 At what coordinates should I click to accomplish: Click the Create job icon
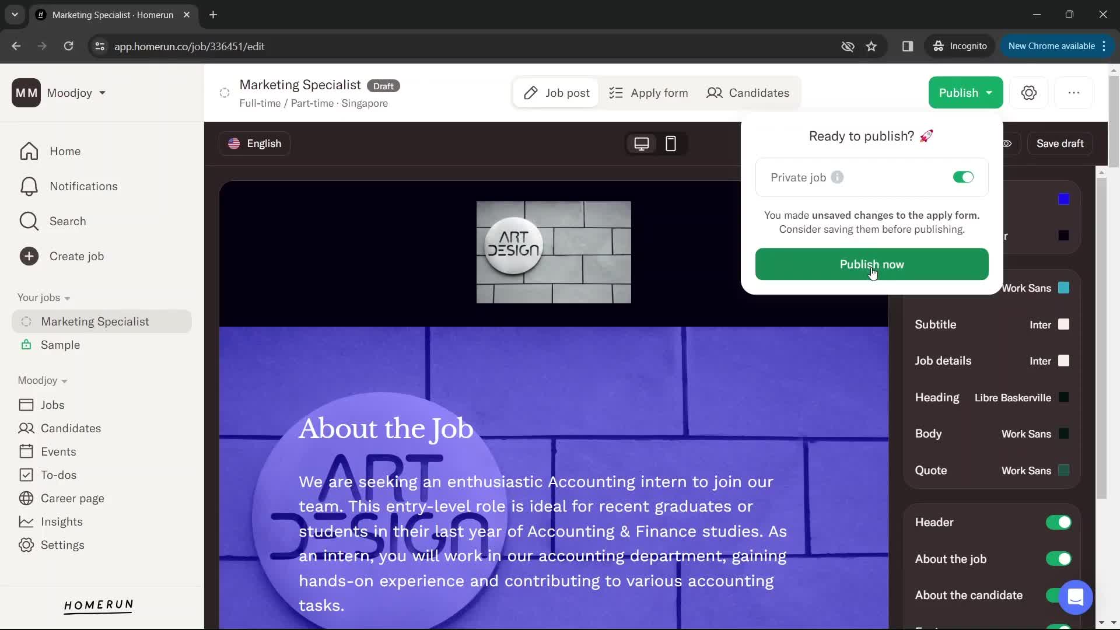pyautogui.click(x=29, y=256)
